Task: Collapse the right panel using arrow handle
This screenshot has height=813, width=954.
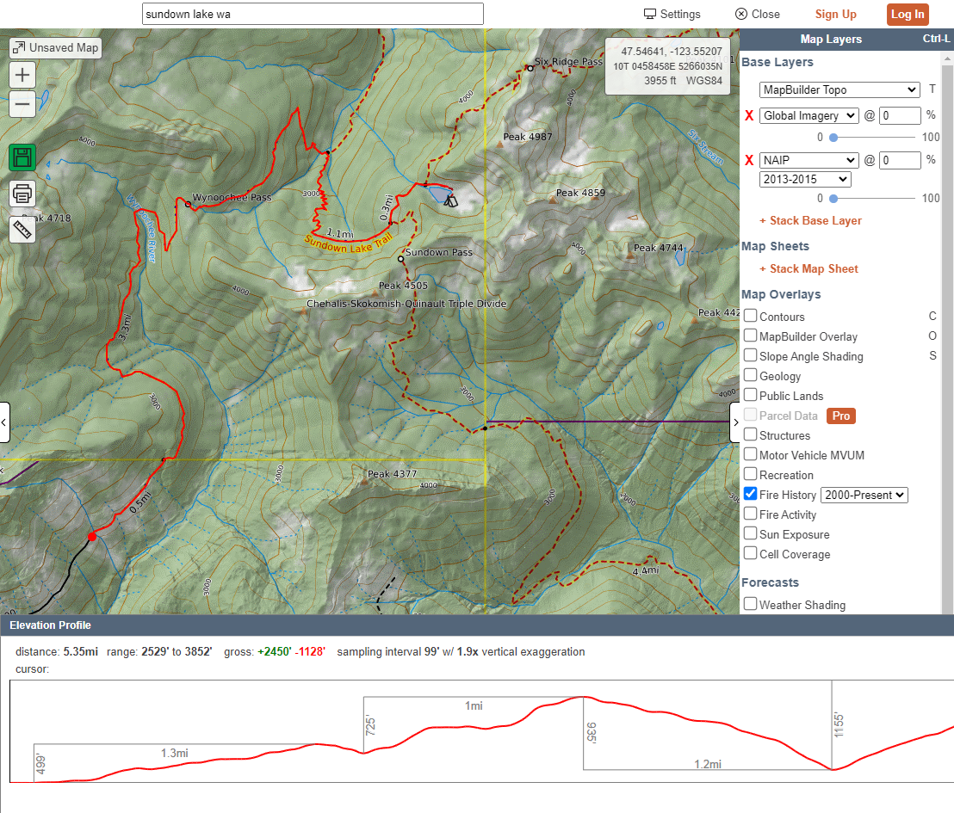Action: click(736, 422)
